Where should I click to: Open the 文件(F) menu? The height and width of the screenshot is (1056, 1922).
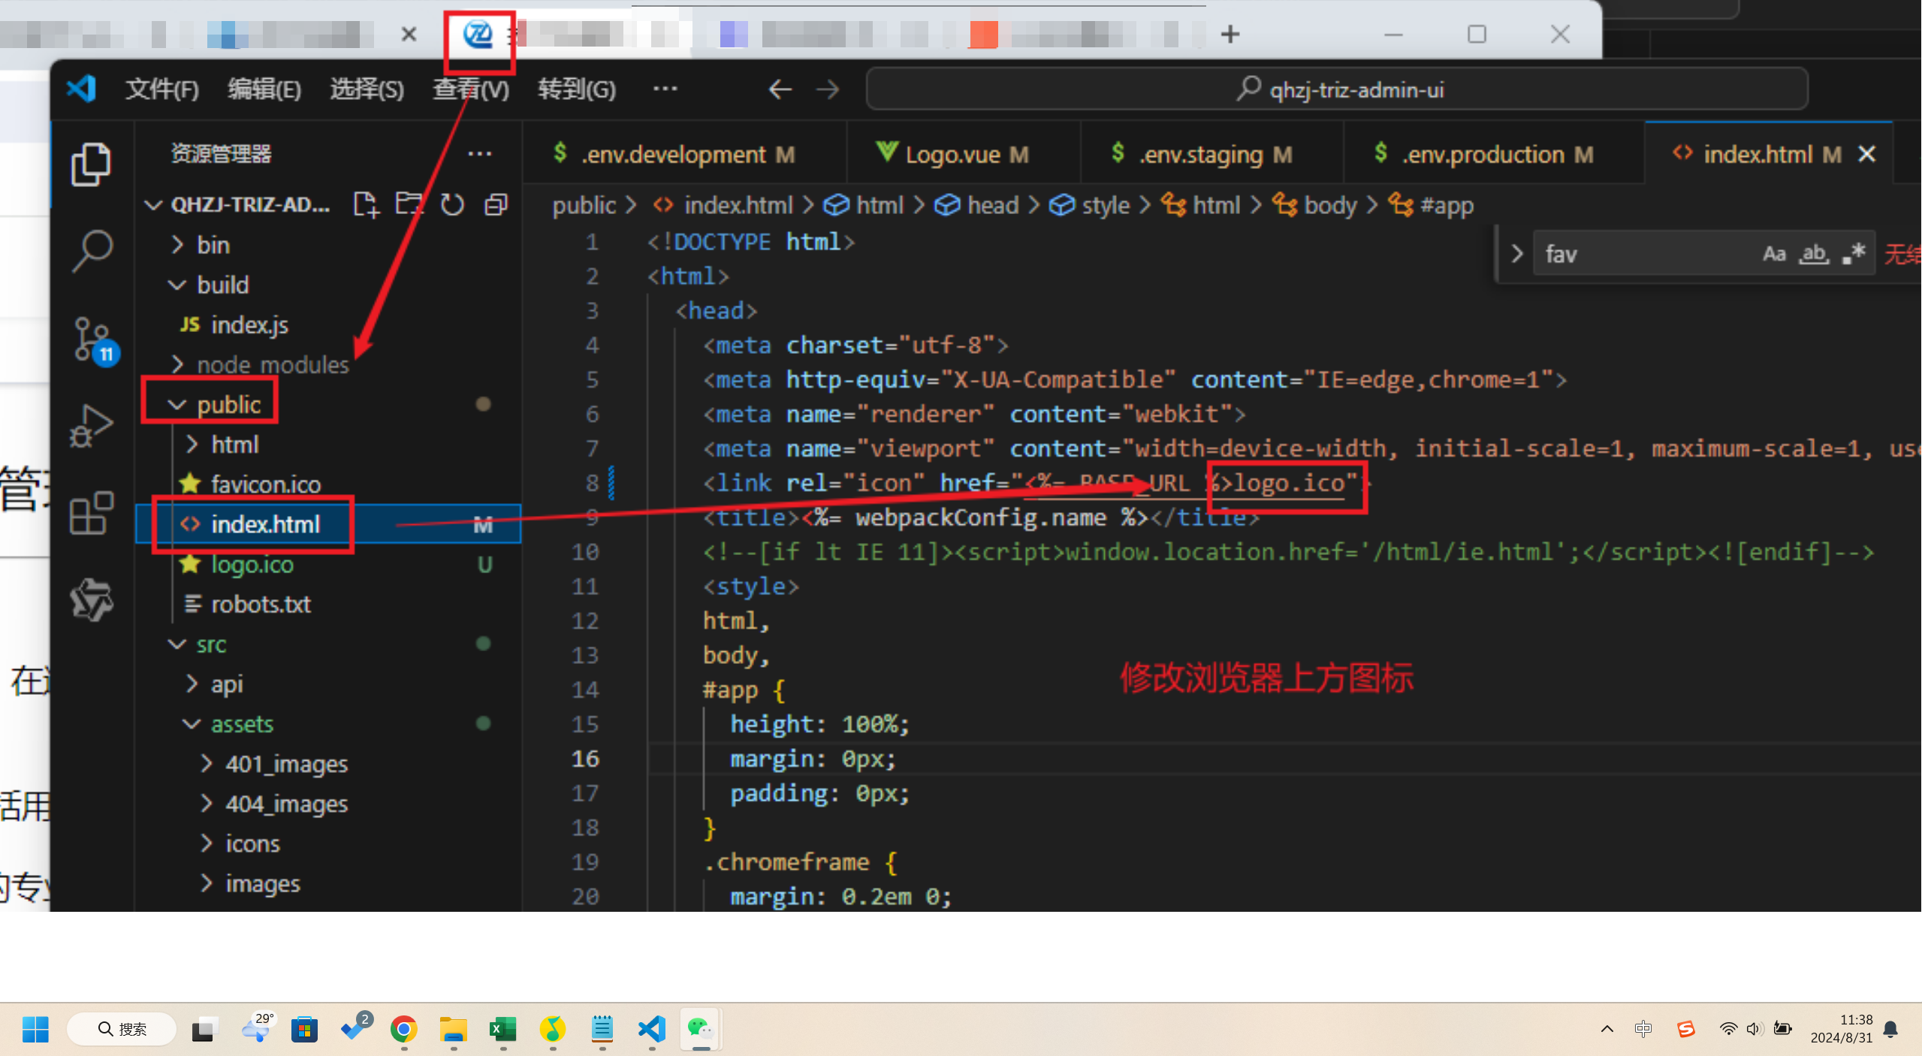pos(162,89)
